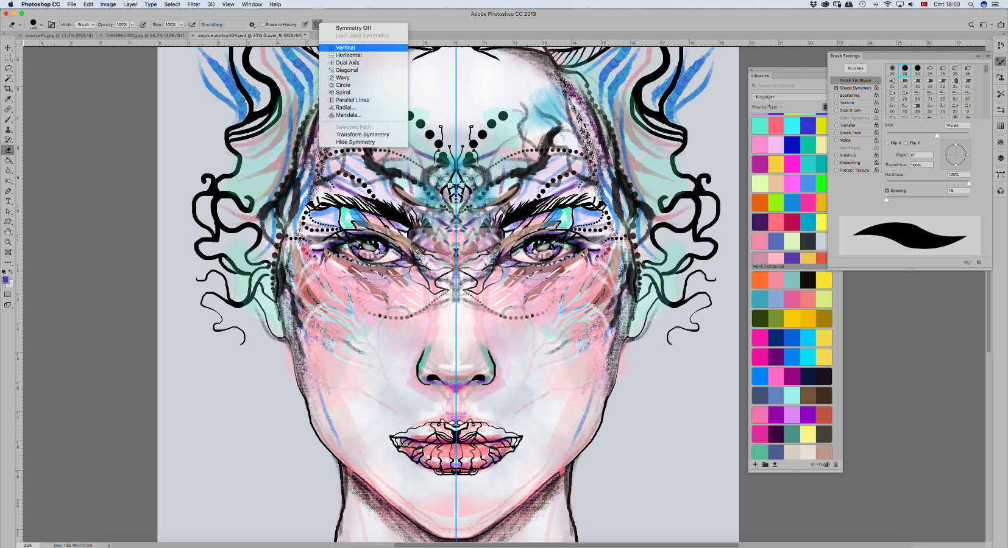Open the Layers panel icon in dock
The width and height of the screenshot is (1008, 548).
pyautogui.click(x=1001, y=158)
